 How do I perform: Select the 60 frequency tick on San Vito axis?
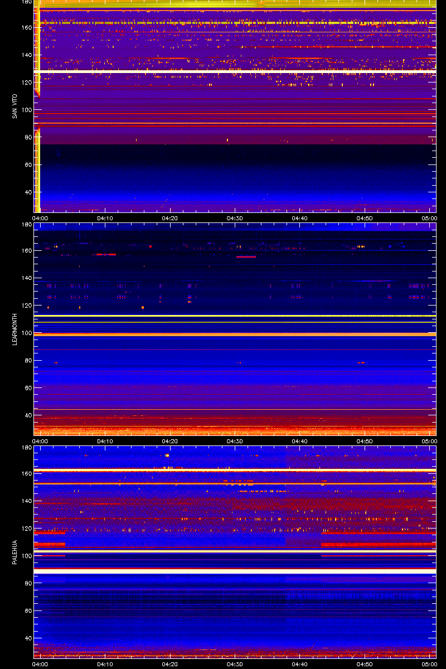(x=28, y=164)
